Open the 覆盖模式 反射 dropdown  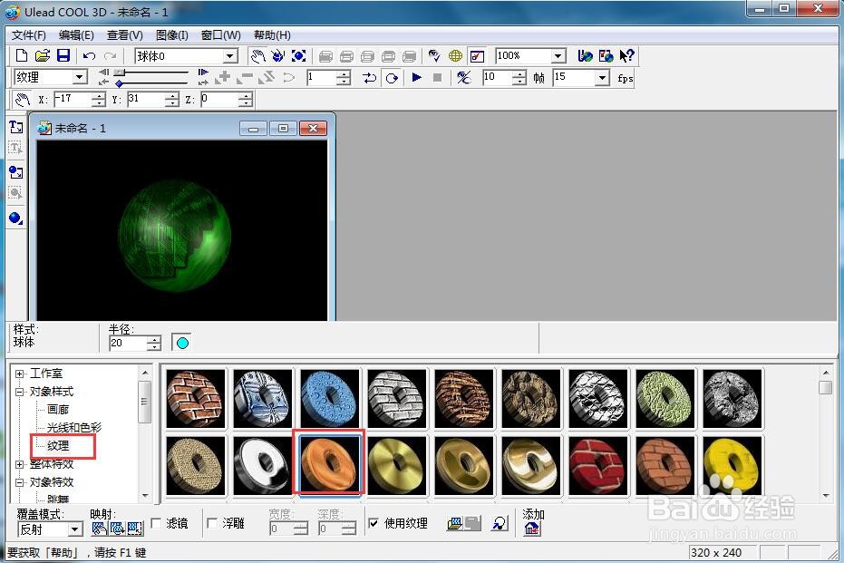[x=75, y=529]
